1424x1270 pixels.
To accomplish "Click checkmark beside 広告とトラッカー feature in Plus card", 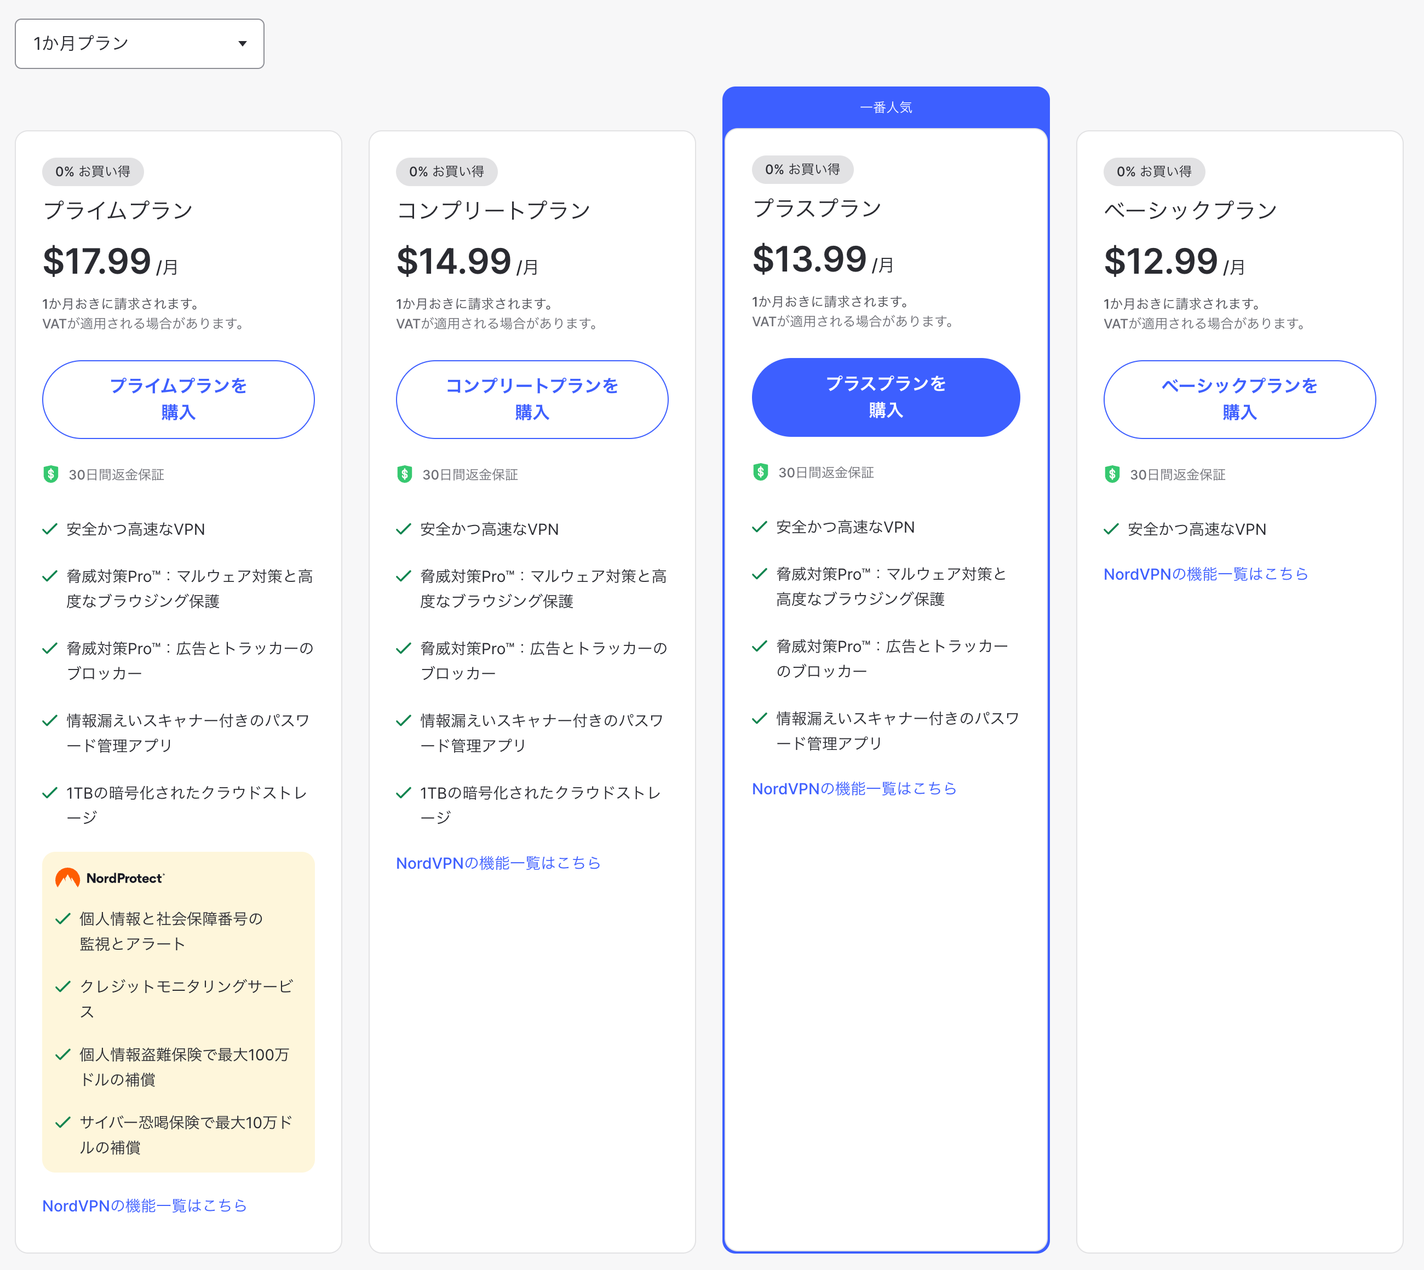I will (760, 646).
